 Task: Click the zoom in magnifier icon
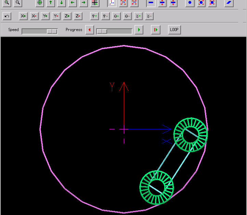(x=7, y=3)
